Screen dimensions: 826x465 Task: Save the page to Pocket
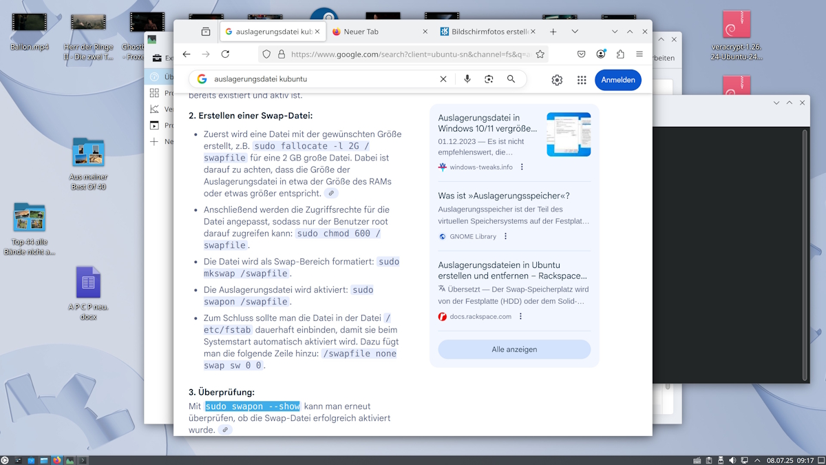(581, 54)
